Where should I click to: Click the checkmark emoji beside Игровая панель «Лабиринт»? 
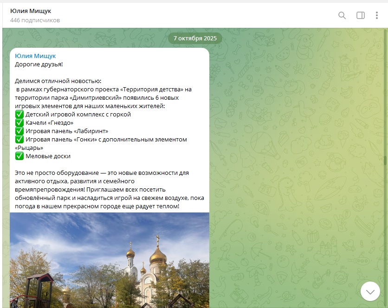(19, 131)
